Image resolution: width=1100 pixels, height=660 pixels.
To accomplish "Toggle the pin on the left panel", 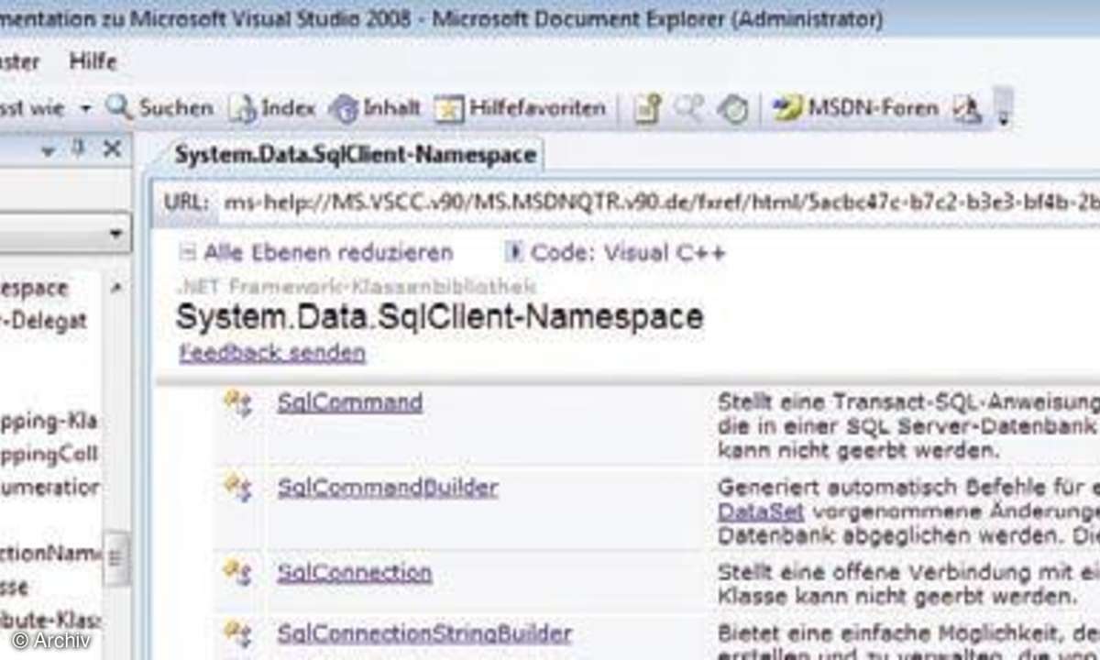I will [x=78, y=148].
